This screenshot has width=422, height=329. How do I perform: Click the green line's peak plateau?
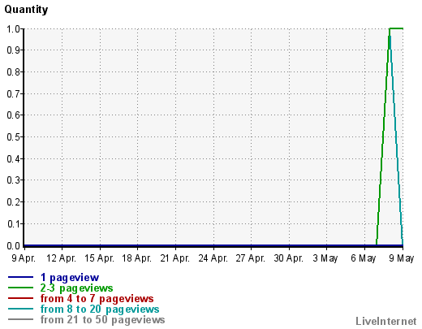[396, 28]
